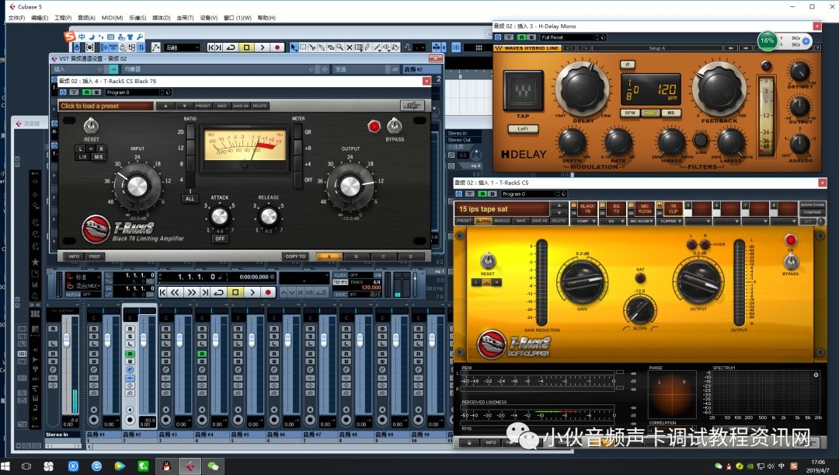The height and width of the screenshot is (475, 839).
Task: Flip the RESET switch on the Soft-Clipper
Action: point(487,260)
